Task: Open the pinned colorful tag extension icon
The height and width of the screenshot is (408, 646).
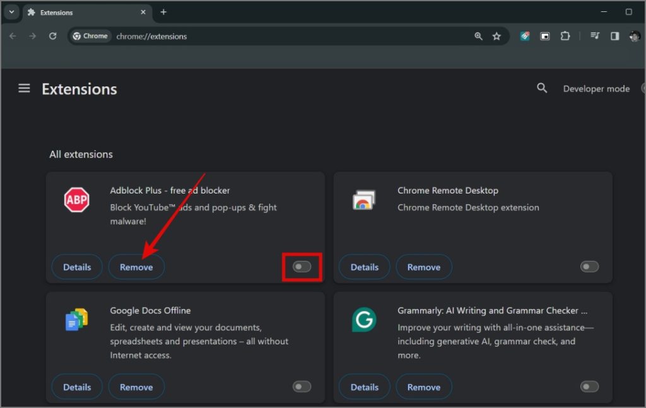Action: 524,36
